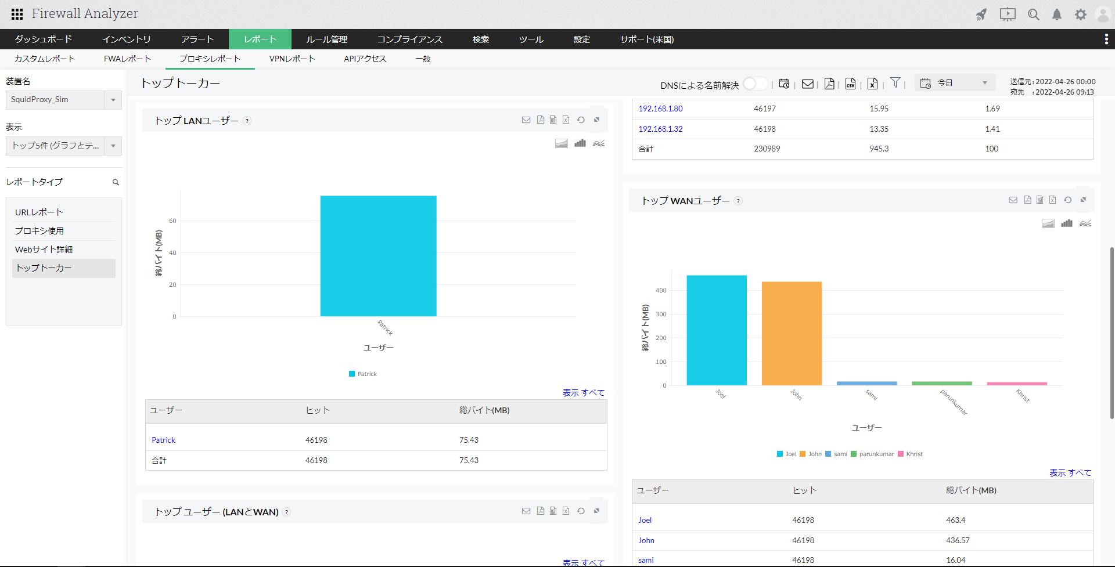The width and height of the screenshot is (1115, 567).
Task: Switch the Top WAN Users chart to line view
Action: (1085, 223)
